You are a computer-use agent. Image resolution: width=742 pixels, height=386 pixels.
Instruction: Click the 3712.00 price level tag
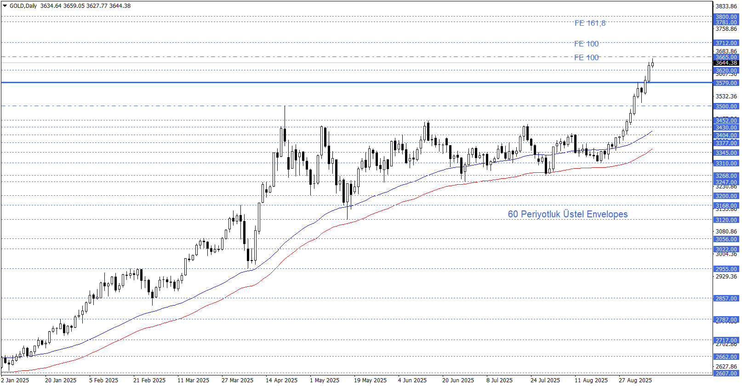point(726,43)
